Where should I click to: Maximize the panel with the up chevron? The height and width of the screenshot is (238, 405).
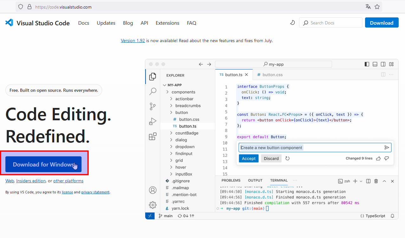384,181
